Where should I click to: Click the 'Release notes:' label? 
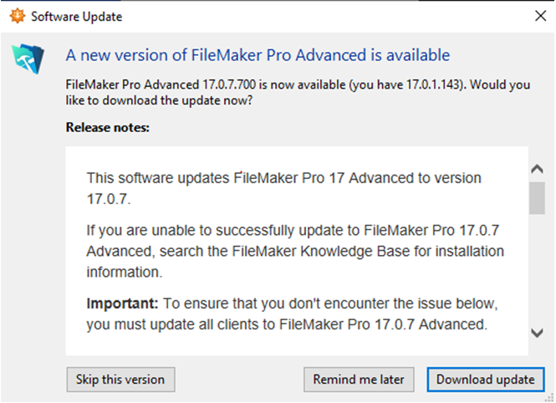coord(108,127)
